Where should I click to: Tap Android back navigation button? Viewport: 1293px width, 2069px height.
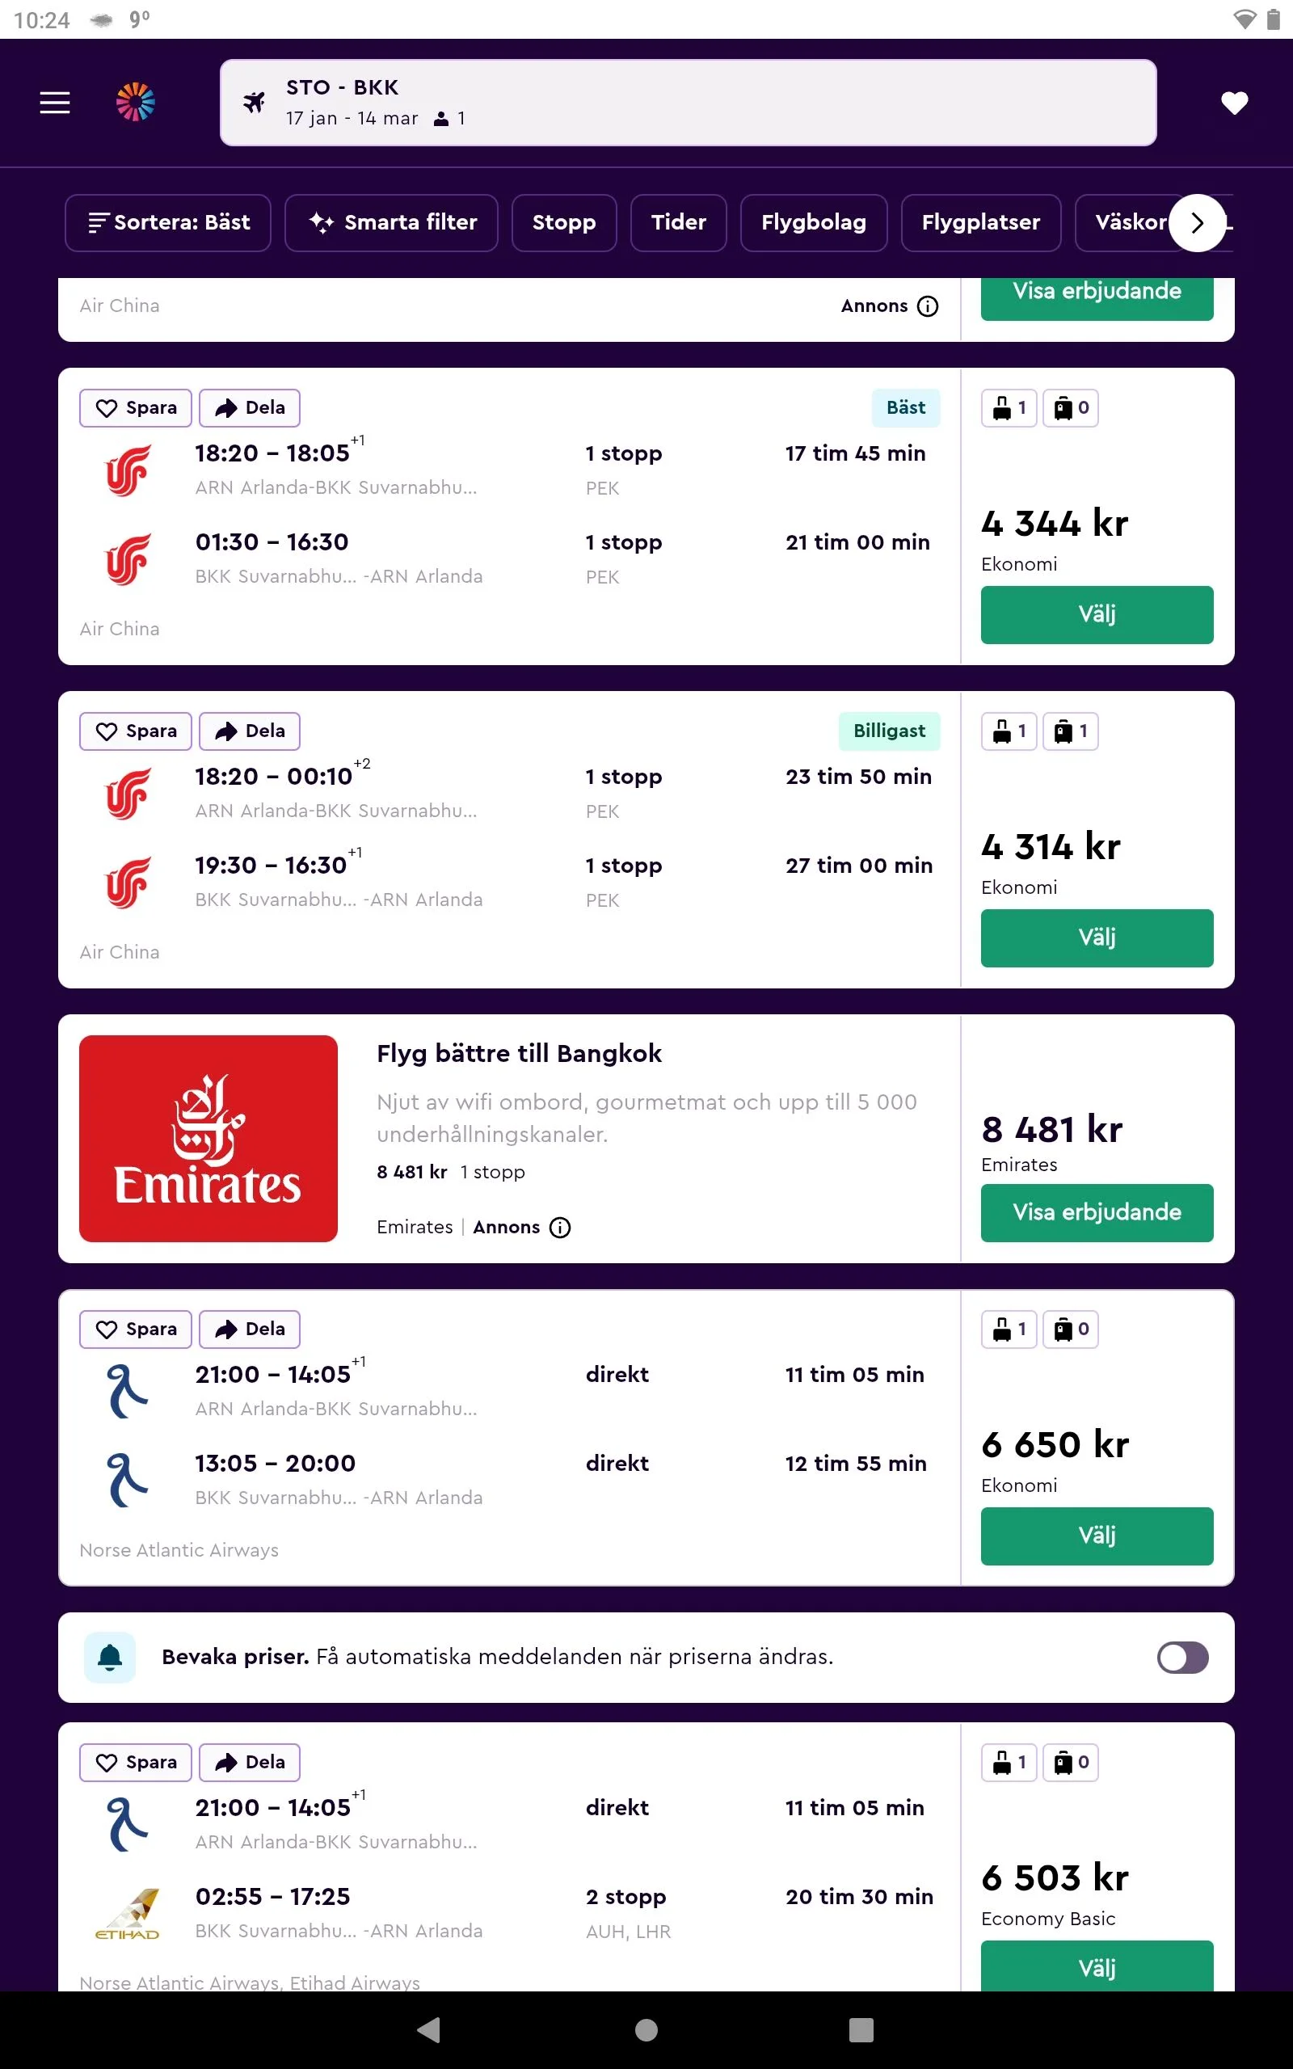point(429,2029)
